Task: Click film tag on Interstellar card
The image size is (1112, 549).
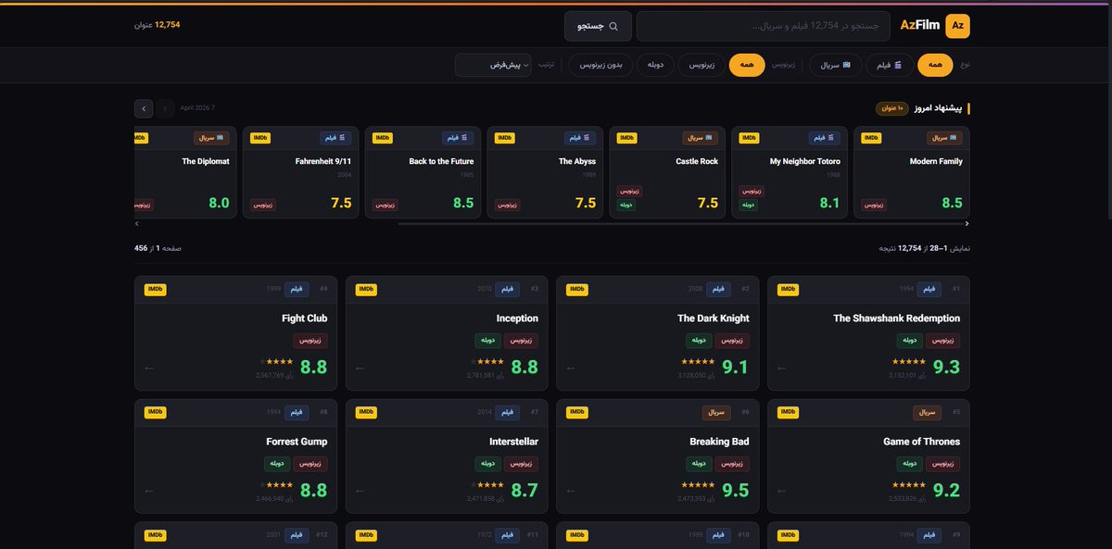Action: [x=507, y=412]
